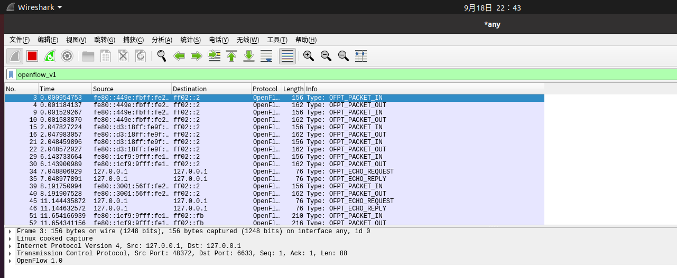The width and height of the screenshot is (677, 278).
Task: Expand the Linux cooked capture row
Action: point(11,238)
